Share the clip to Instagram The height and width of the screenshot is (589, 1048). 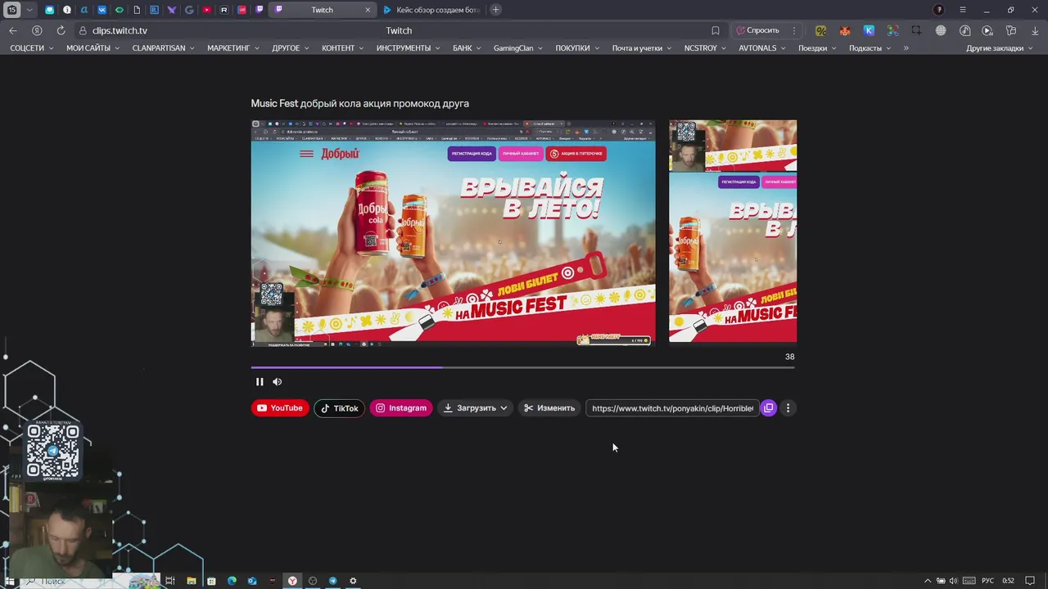point(401,408)
